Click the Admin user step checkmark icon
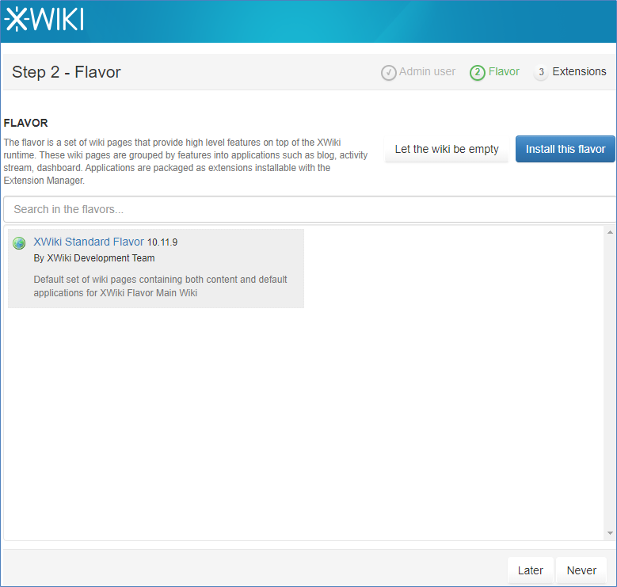Image resolution: width=617 pixels, height=587 pixels. [388, 73]
